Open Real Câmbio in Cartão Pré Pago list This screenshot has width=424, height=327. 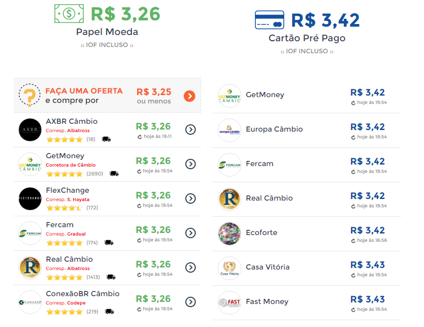(x=269, y=198)
